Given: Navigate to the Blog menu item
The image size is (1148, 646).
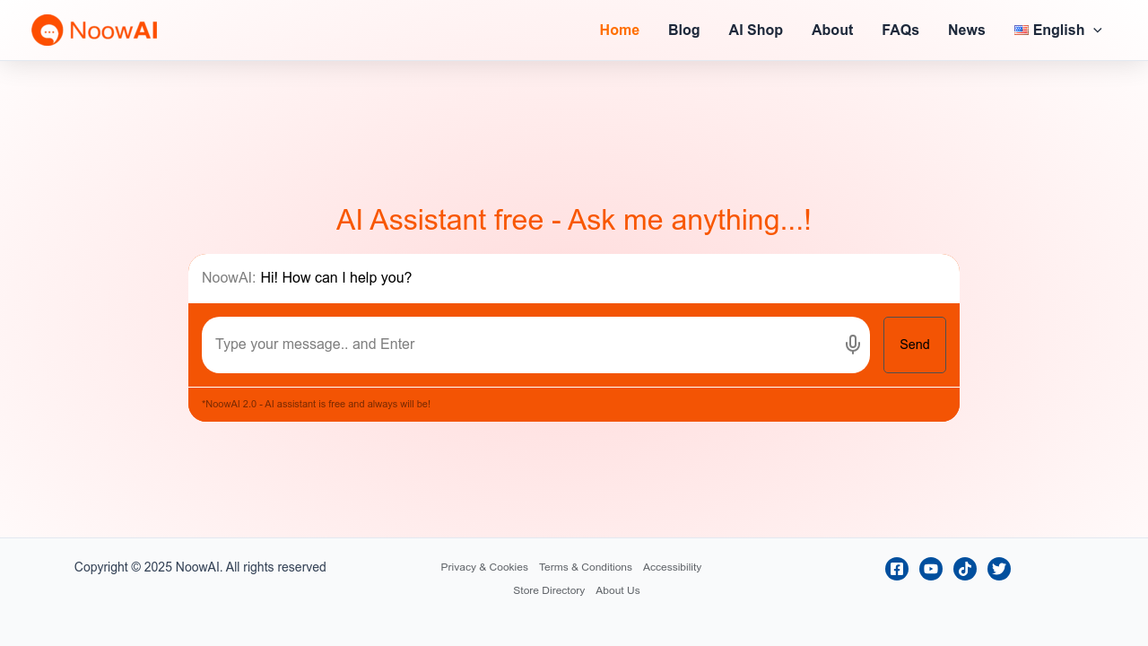Looking at the screenshot, I should (683, 30).
